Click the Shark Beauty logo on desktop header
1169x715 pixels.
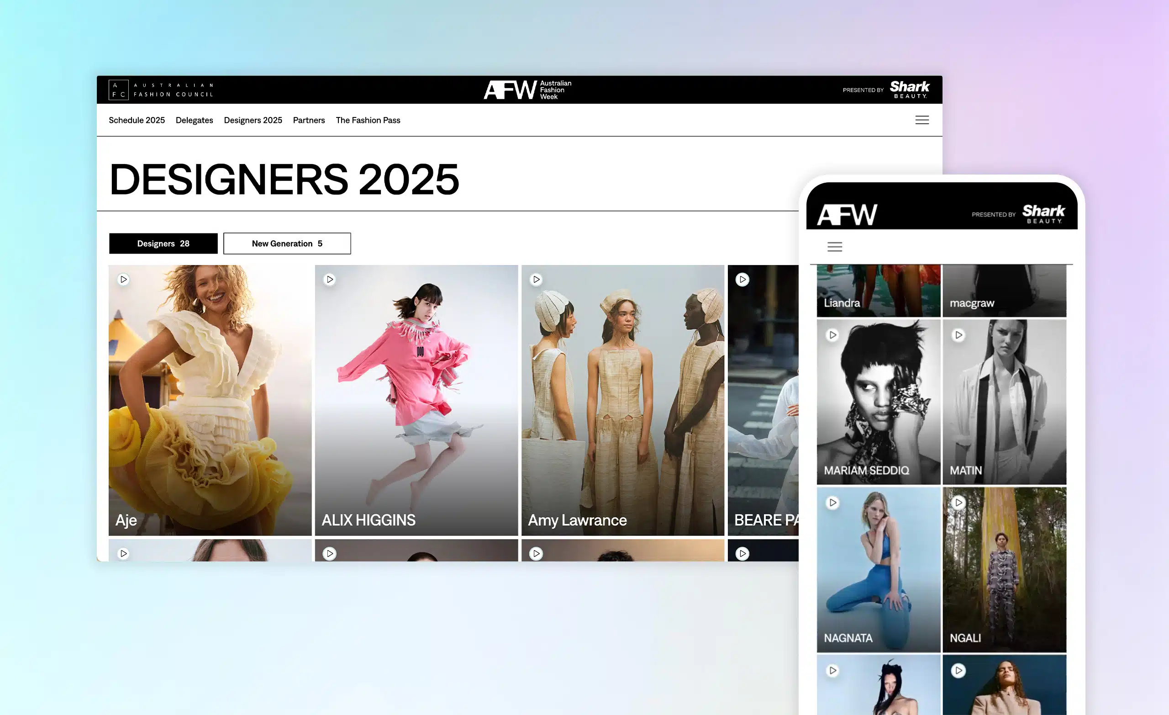(910, 89)
